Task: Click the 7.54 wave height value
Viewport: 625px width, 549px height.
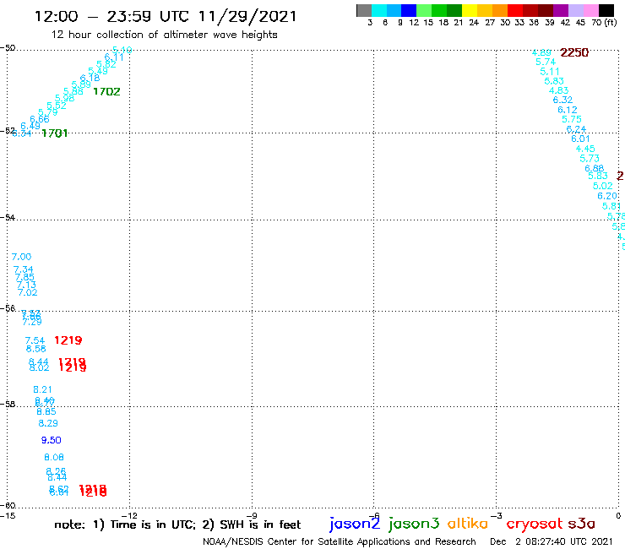Action: pyautogui.click(x=35, y=340)
